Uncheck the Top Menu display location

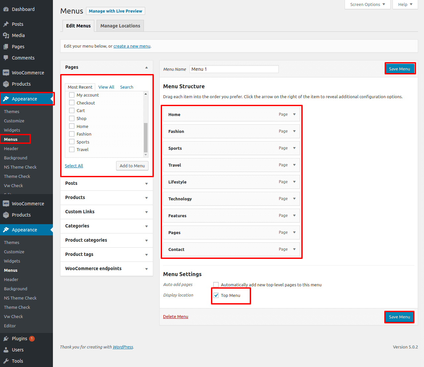click(216, 295)
